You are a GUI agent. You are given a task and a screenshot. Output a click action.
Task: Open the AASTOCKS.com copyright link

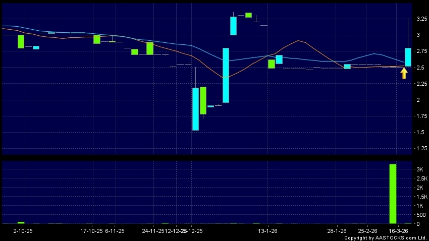coord(386,237)
